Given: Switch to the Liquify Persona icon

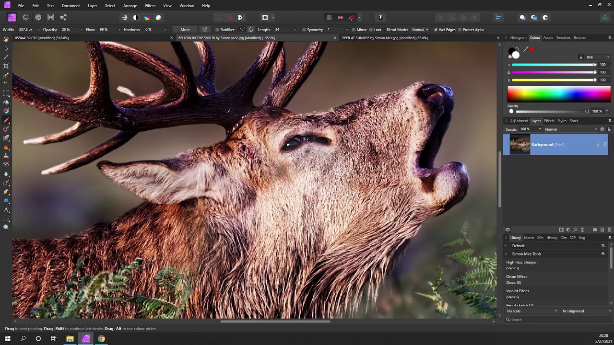Looking at the screenshot, I should 26,17.
